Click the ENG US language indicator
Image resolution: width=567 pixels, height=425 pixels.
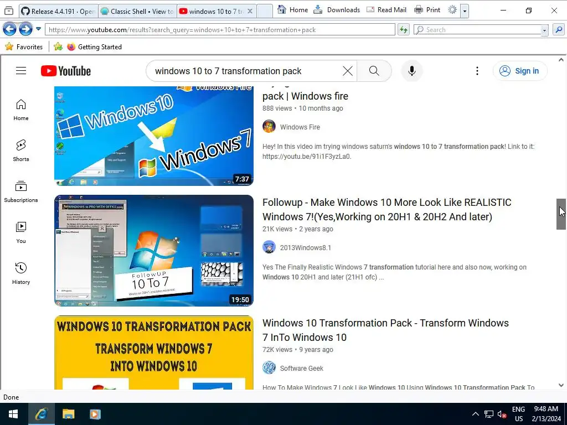point(518,414)
